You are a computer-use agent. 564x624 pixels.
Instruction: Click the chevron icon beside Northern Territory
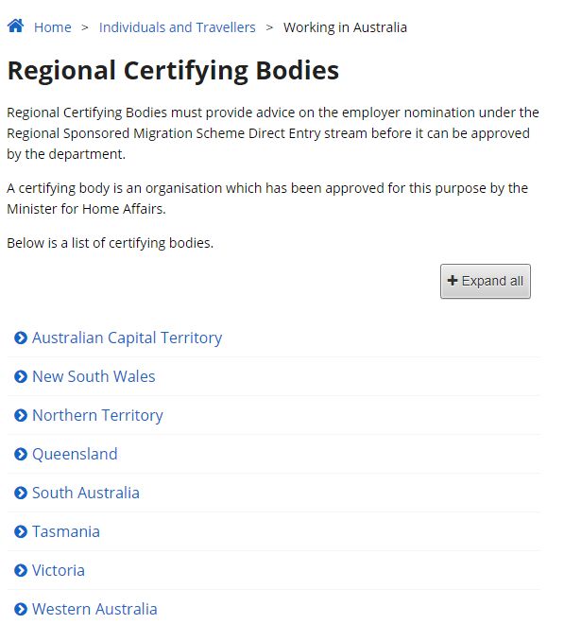(x=21, y=415)
